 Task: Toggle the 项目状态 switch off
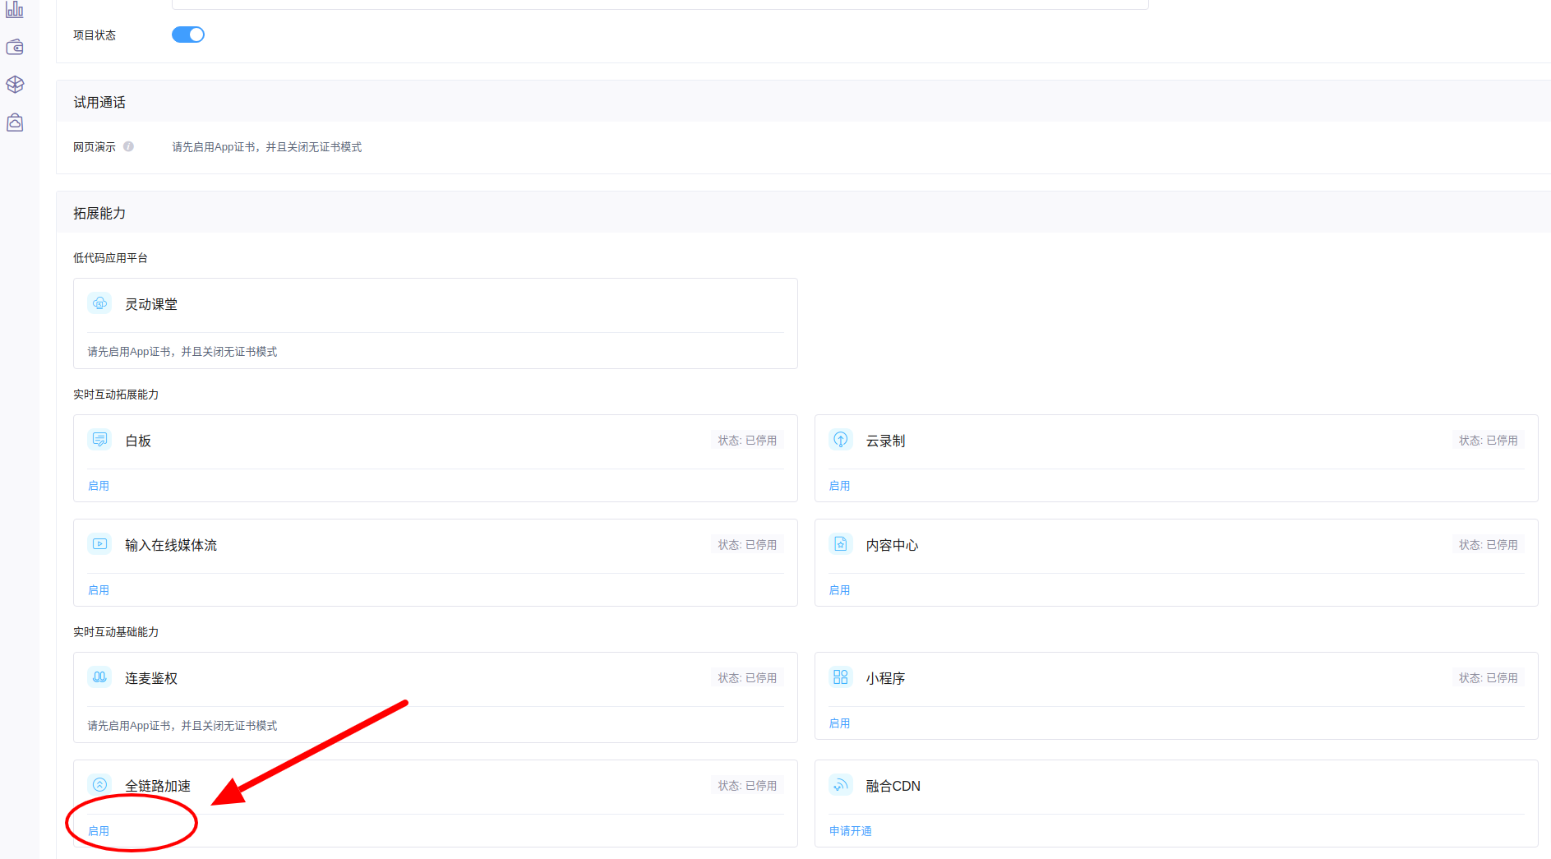tap(187, 35)
